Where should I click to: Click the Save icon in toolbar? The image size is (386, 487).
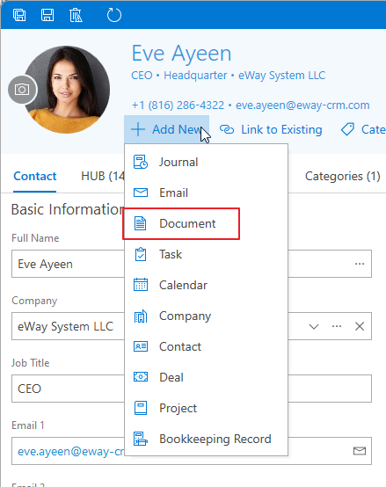click(x=47, y=15)
